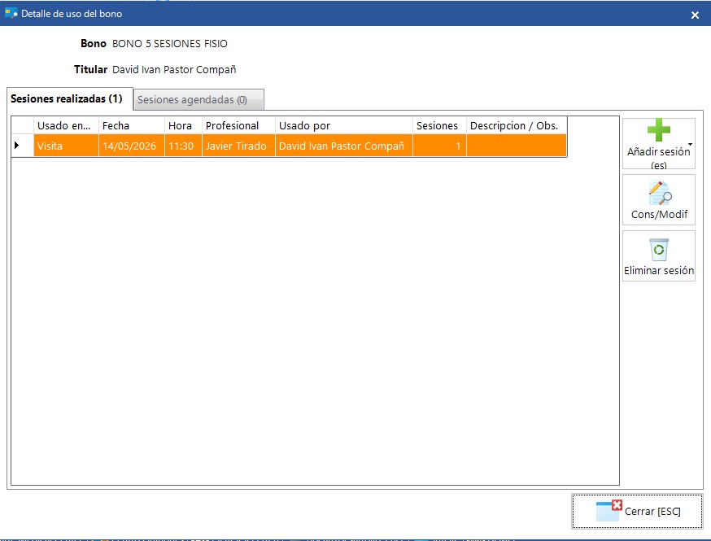Sort by the Usado en... column header

tap(66, 125)
